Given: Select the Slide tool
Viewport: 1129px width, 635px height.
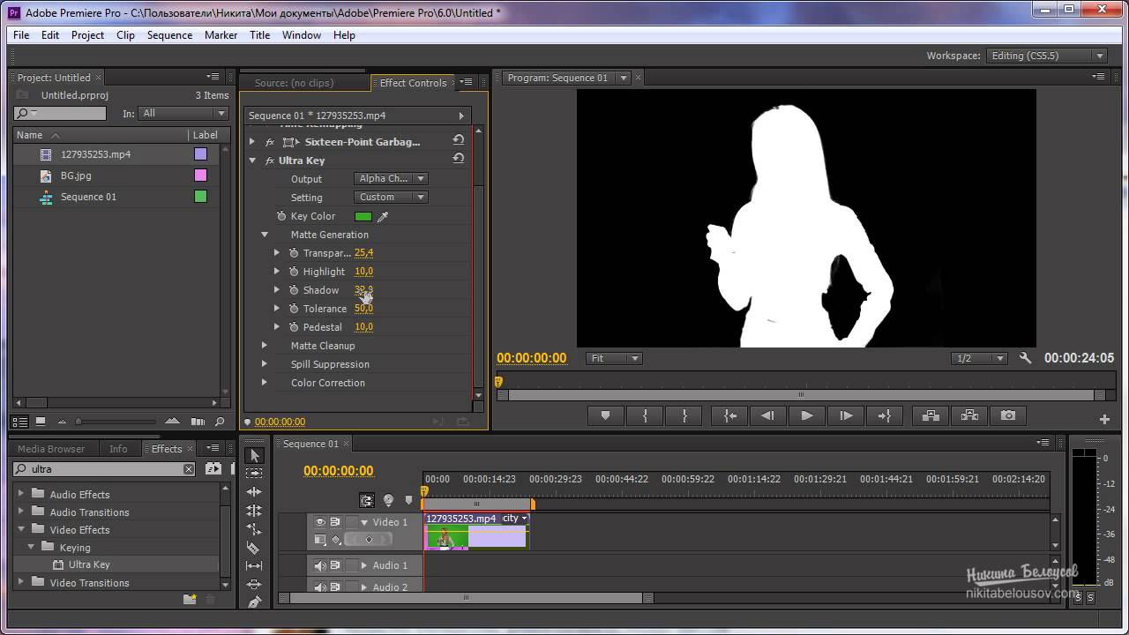Looking at the screenshot, I should tap(255, 584).
